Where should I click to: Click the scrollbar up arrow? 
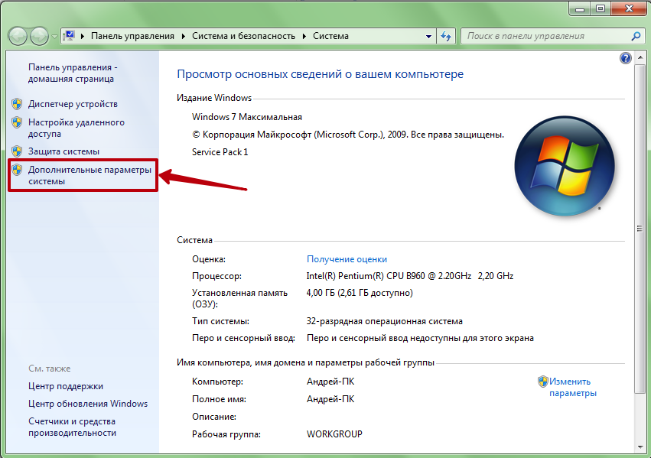click(640, 57)
